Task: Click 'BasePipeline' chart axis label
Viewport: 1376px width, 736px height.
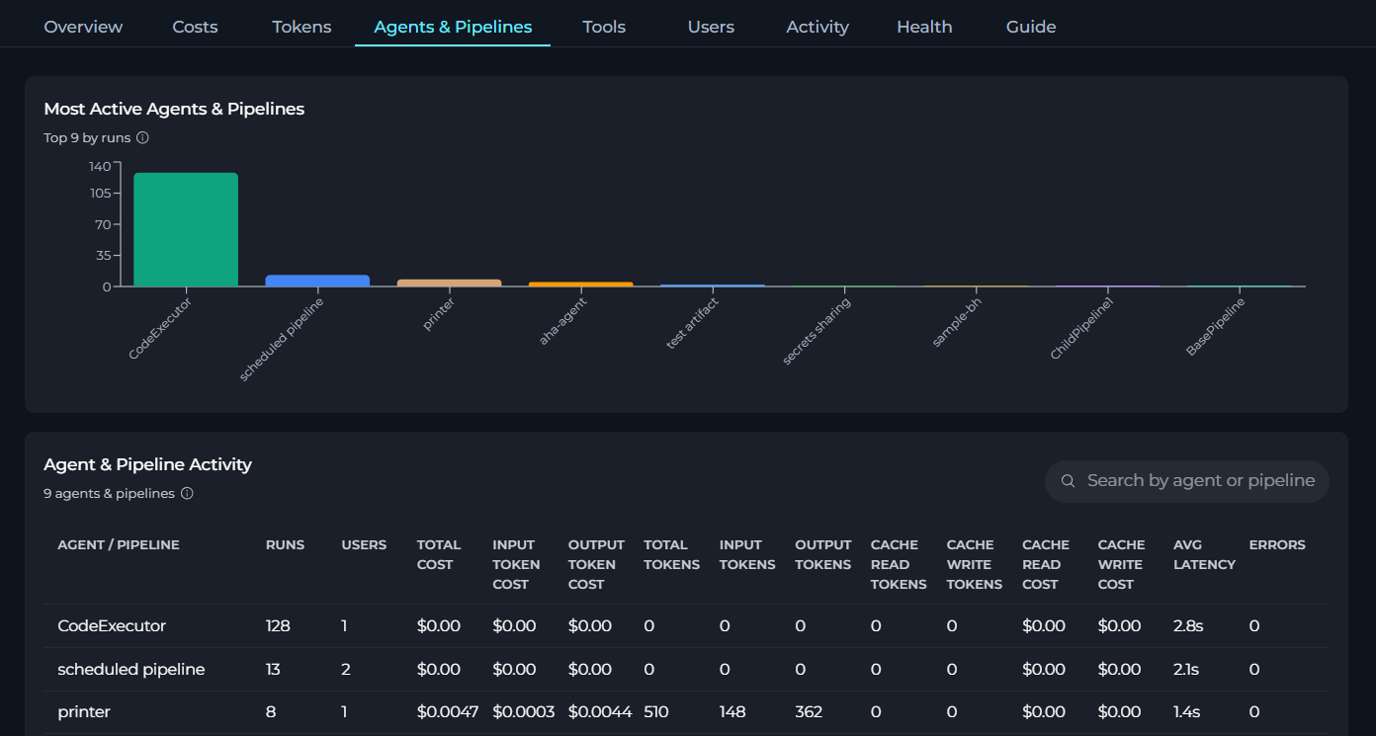Action: tap(1215, 326)
